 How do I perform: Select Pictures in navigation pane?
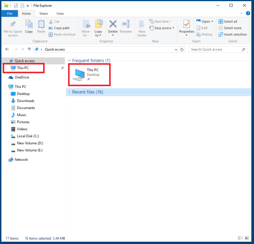click(20, 122)
